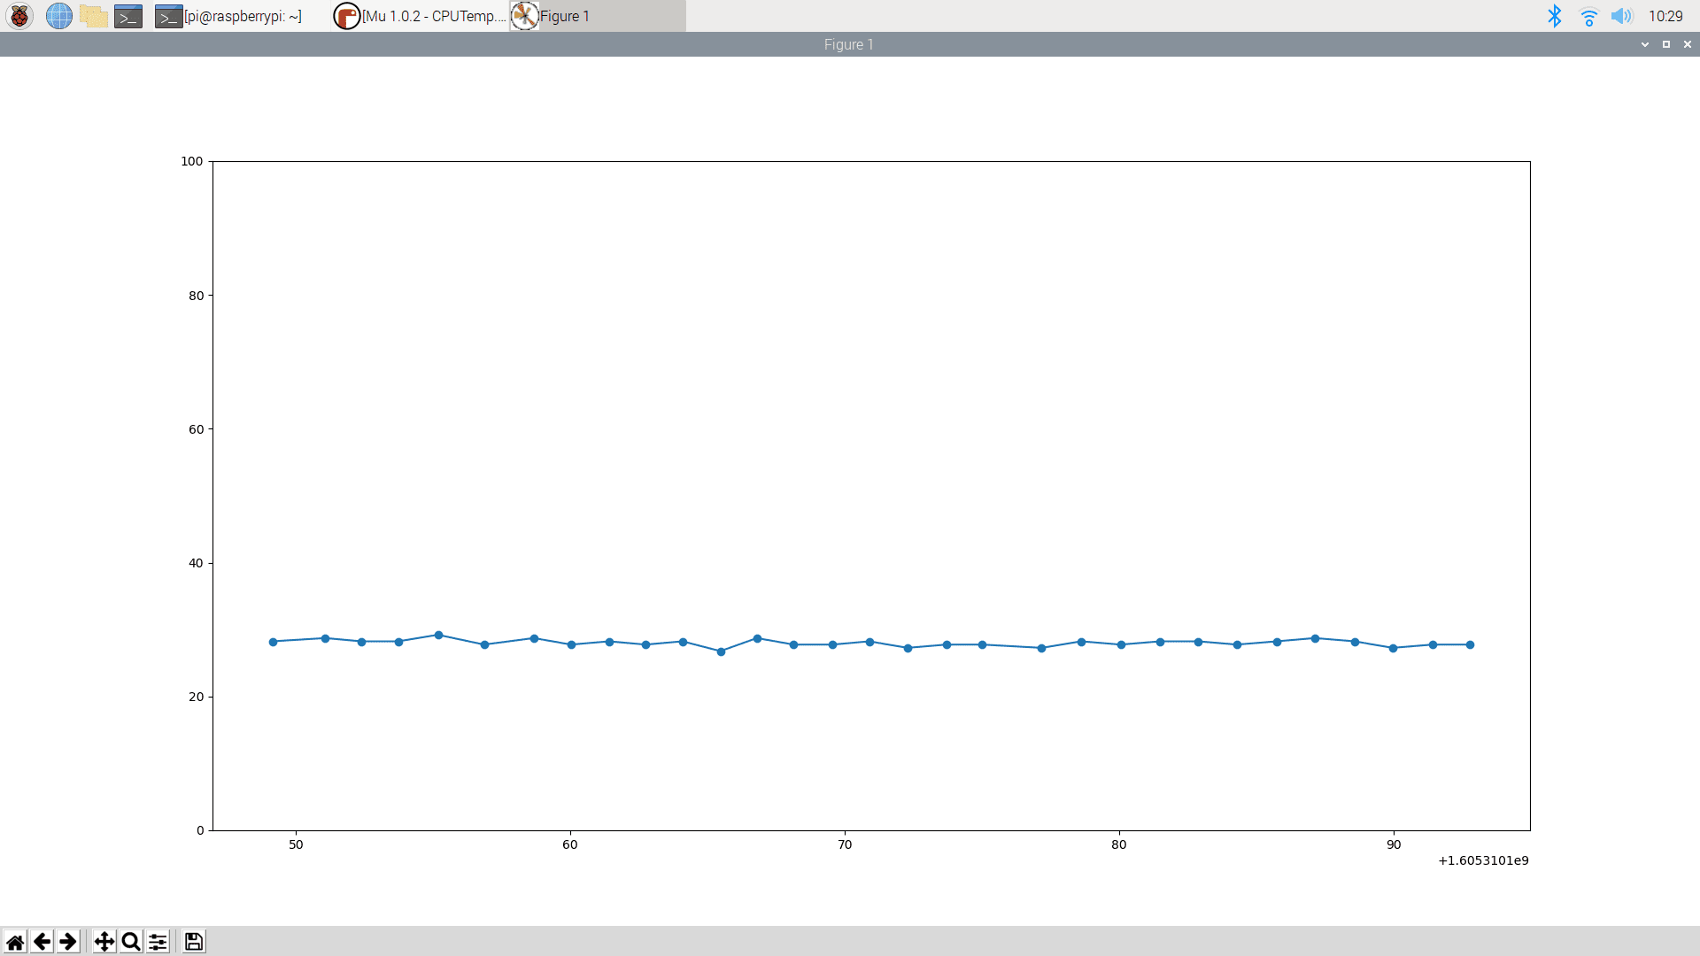Screen dimensions: 1700x956
Task: Toggle the Pan axes tool
Action: point(104,941)
